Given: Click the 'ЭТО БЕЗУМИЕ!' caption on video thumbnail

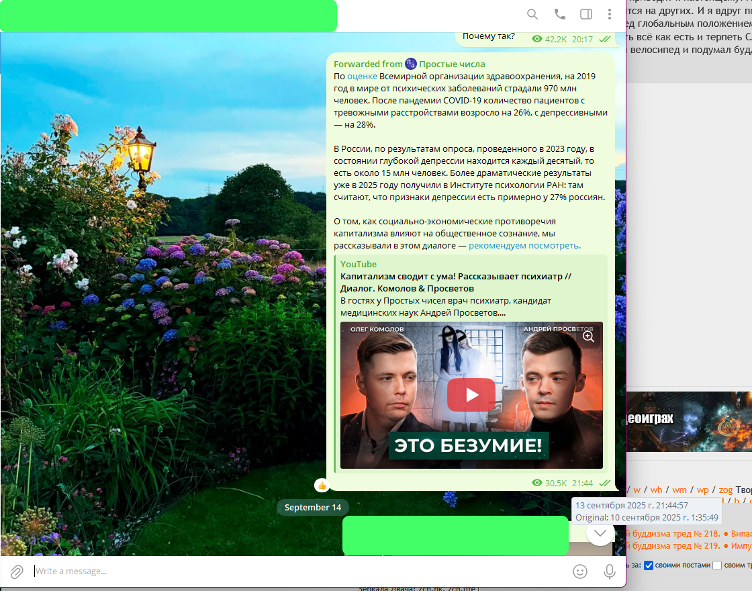Looking at the screenshot, I should pyautogui.click(x=468, y=446).
